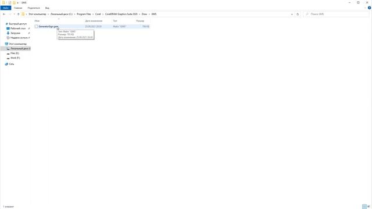Open the Files (E:) drive
This screenshot has height=209, width=372.
point(15,53)
